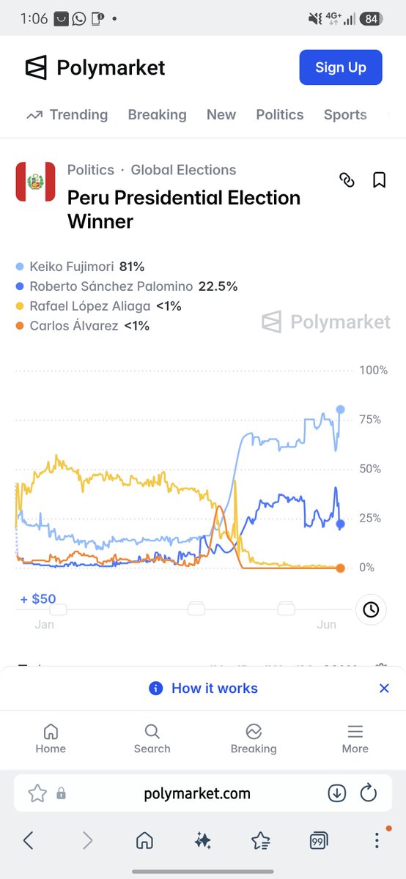Select the Keiko Fujimori legend dot
The width and height of the screenshot is (406, 879).
click(x=20, y=267)
